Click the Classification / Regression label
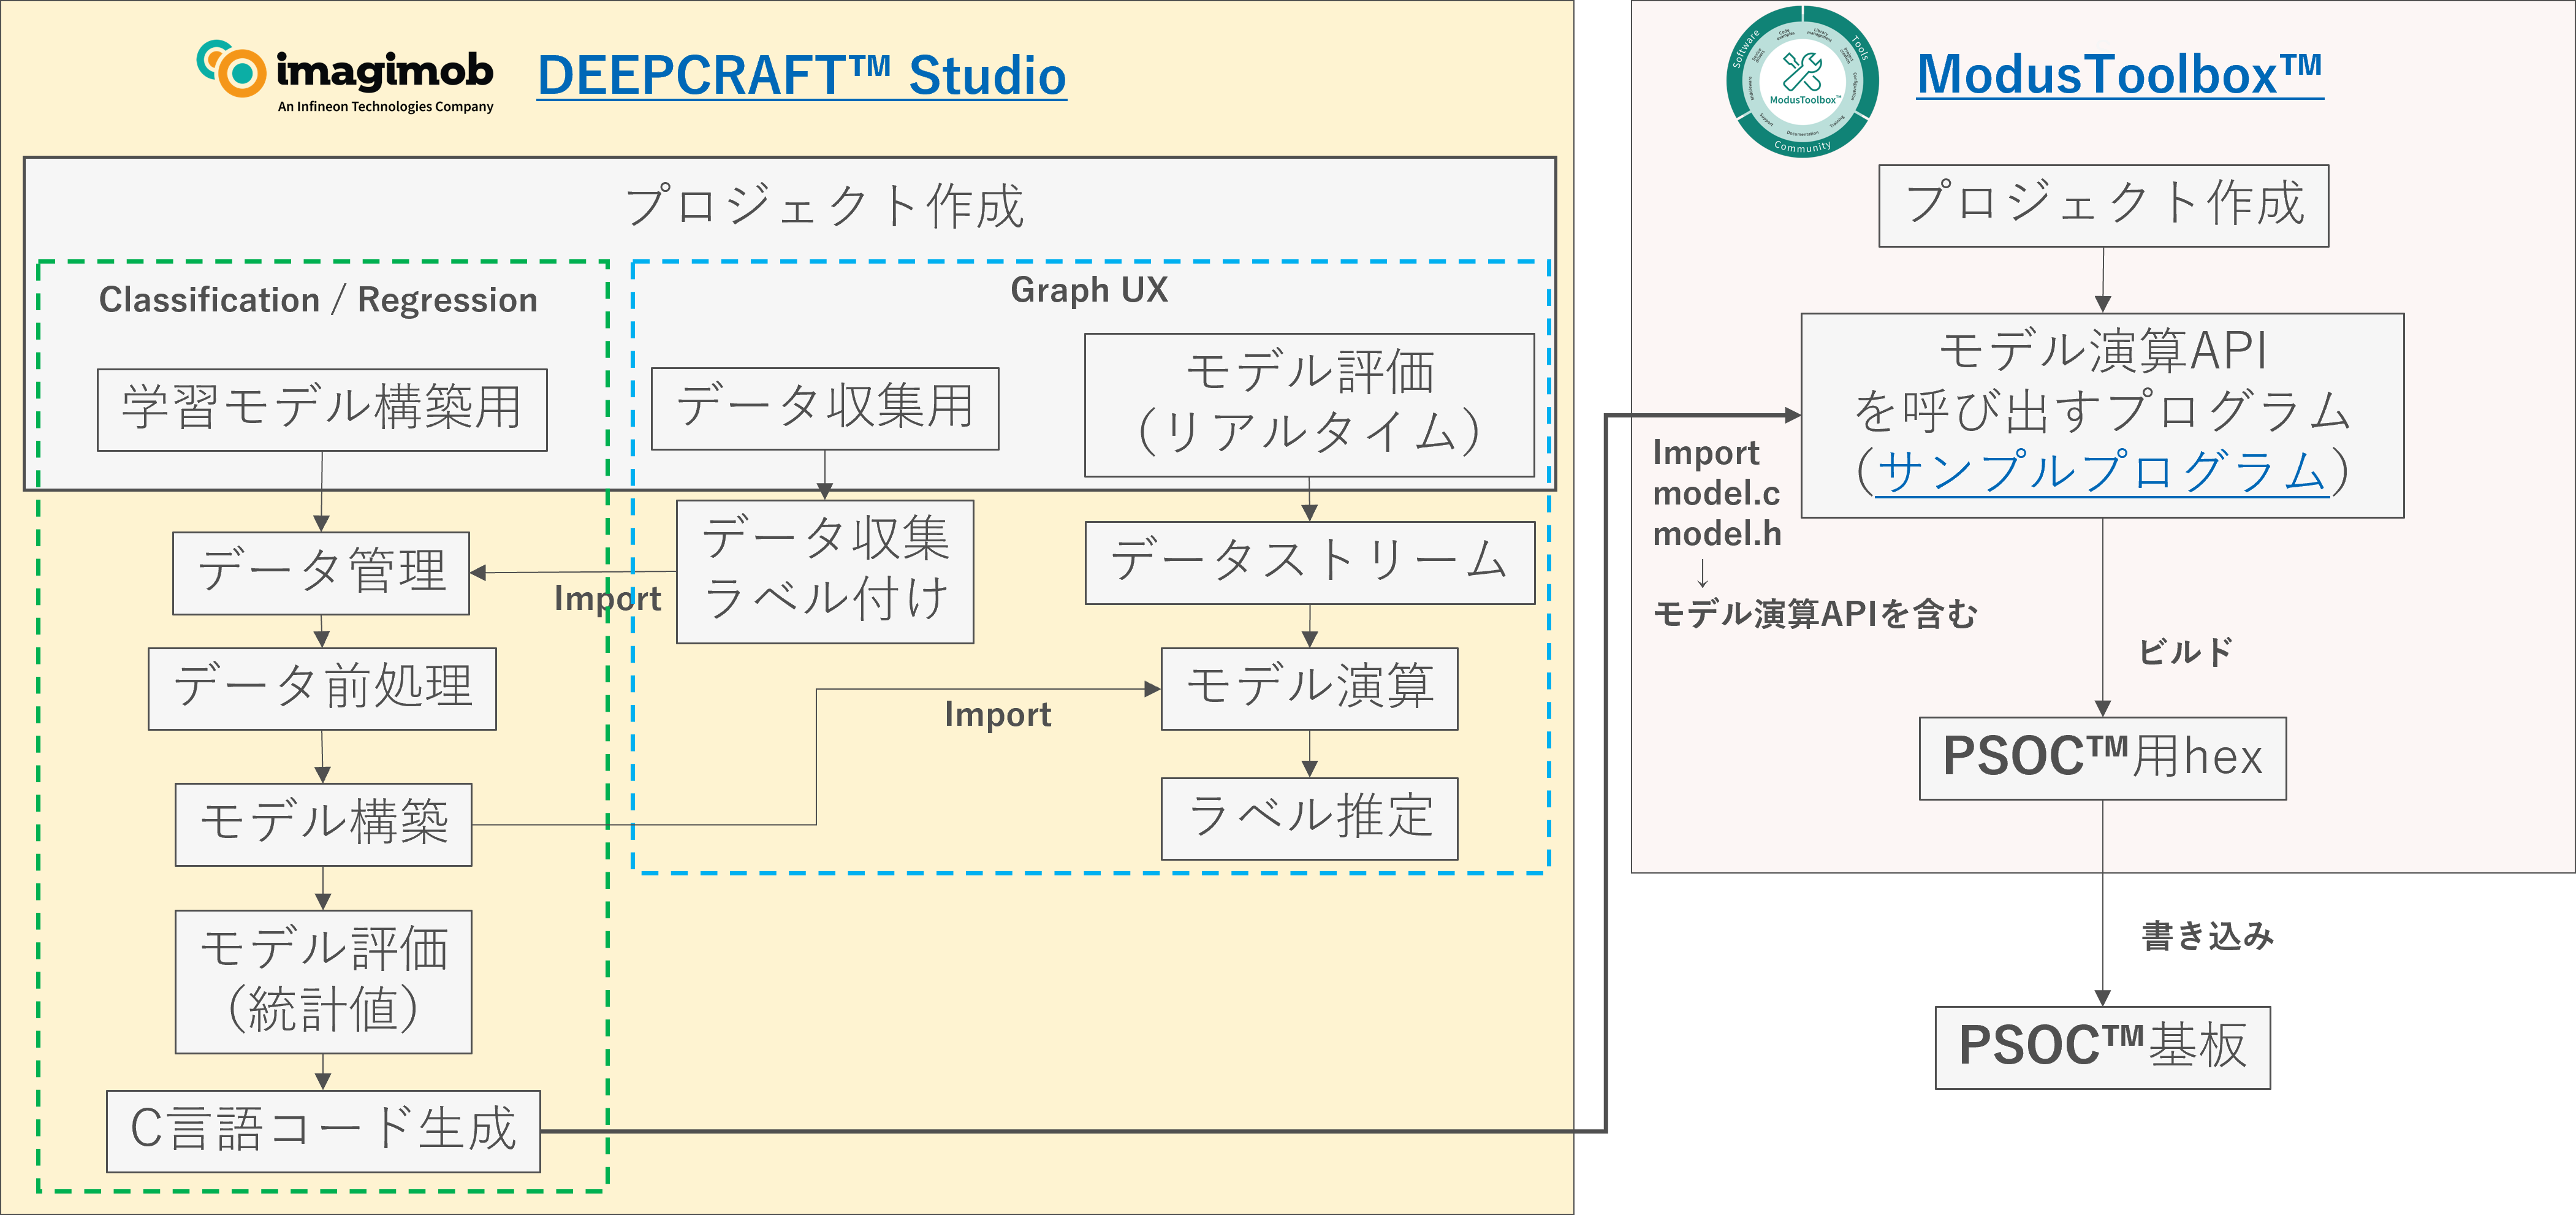Image resolution: width=2576 pixels, height=1215 pixels. tap(318, 300)
